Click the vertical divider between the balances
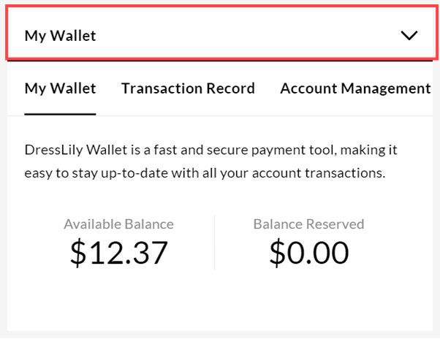This screenshot has height=339, width=440. (214, 242)
